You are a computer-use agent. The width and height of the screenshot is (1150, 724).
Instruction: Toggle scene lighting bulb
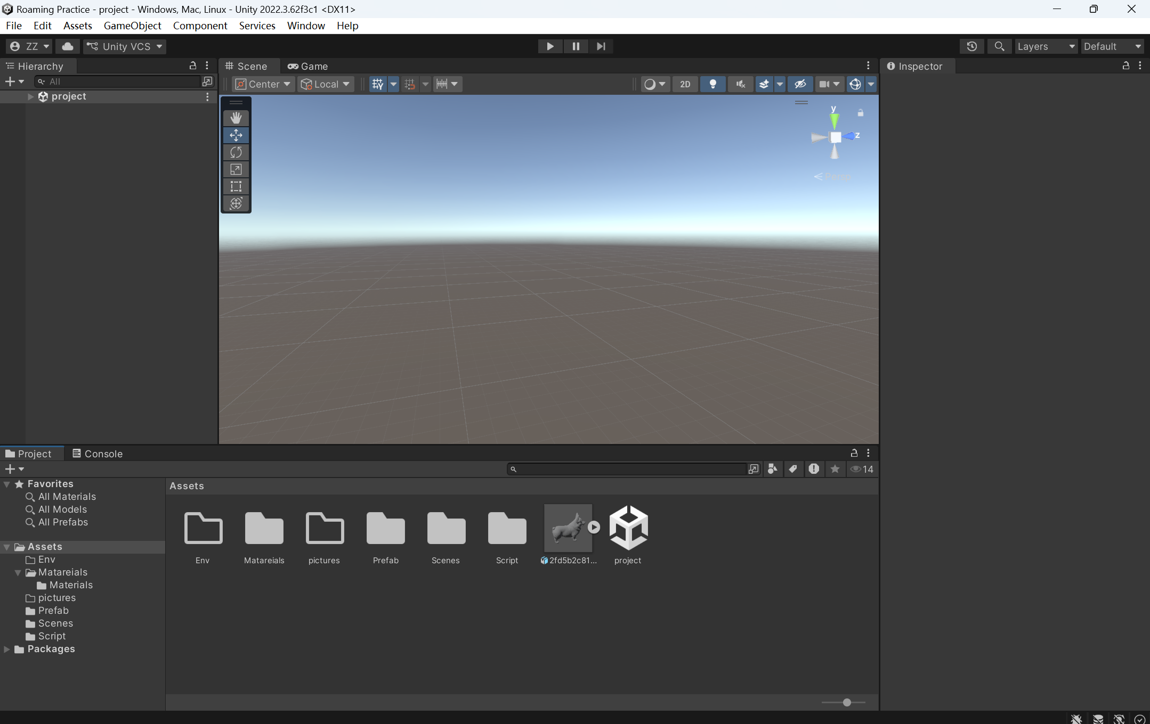[x=713, y=84]
